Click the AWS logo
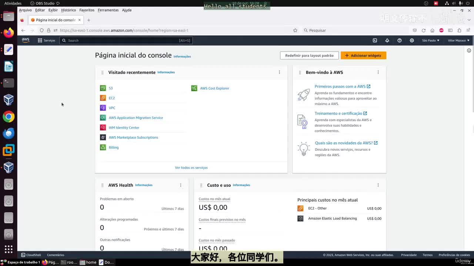Screen dimensions: 474x266 [26, 40]
